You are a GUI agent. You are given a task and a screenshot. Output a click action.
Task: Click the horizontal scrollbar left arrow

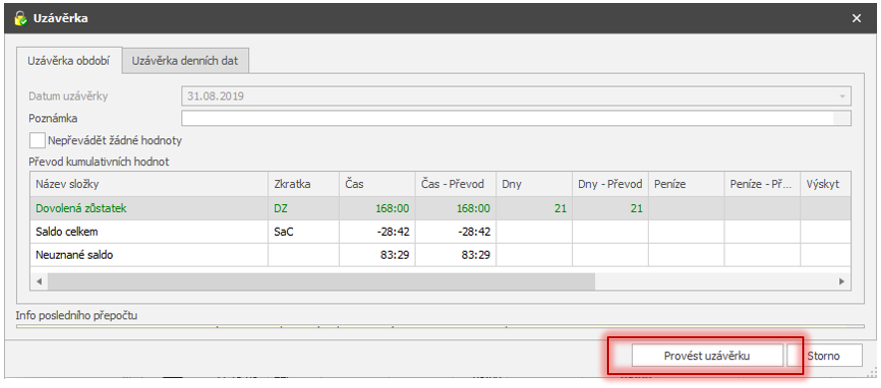(x=39, y=282)
